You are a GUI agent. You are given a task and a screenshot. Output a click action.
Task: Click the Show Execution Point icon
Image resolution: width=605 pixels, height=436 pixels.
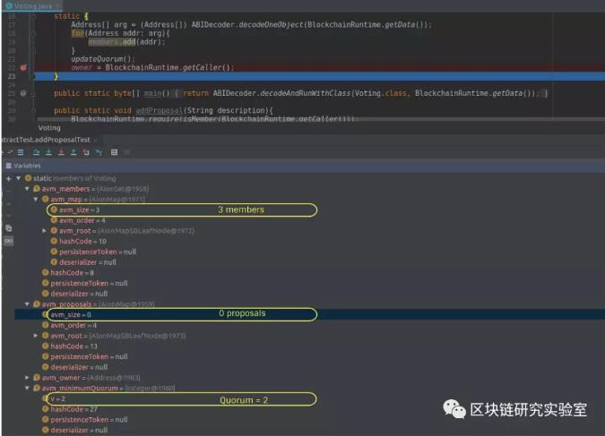click(21, 152)
